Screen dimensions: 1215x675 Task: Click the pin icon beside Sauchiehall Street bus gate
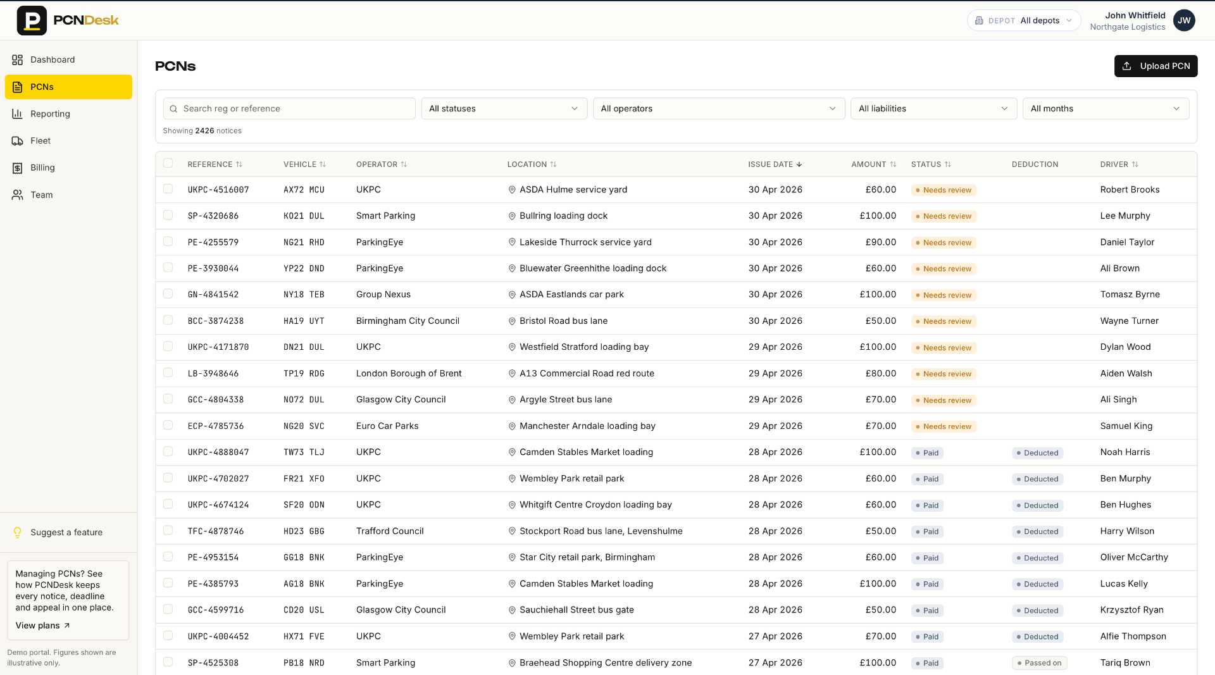(512, 610)
